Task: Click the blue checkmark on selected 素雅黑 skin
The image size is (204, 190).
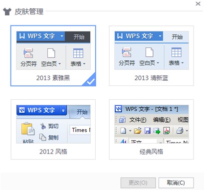Action: click(91, 81)
